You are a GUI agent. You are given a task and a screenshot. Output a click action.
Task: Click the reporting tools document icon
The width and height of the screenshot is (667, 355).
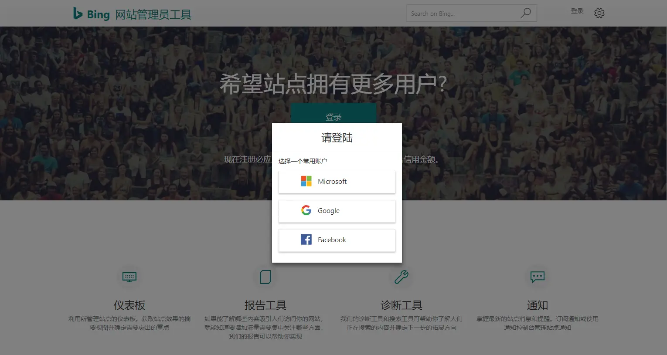(x=265, y=277)
